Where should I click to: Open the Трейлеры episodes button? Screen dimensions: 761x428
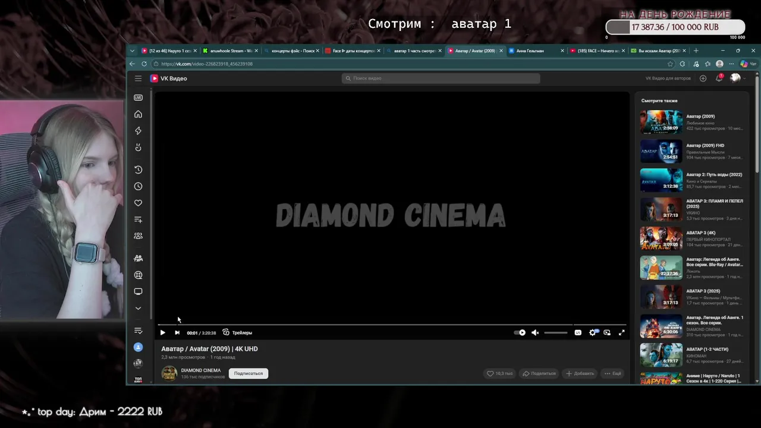click(237, 333)
